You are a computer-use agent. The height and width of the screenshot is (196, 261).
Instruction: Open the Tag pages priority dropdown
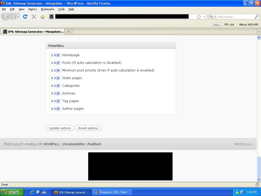click(x=55, y=101)
